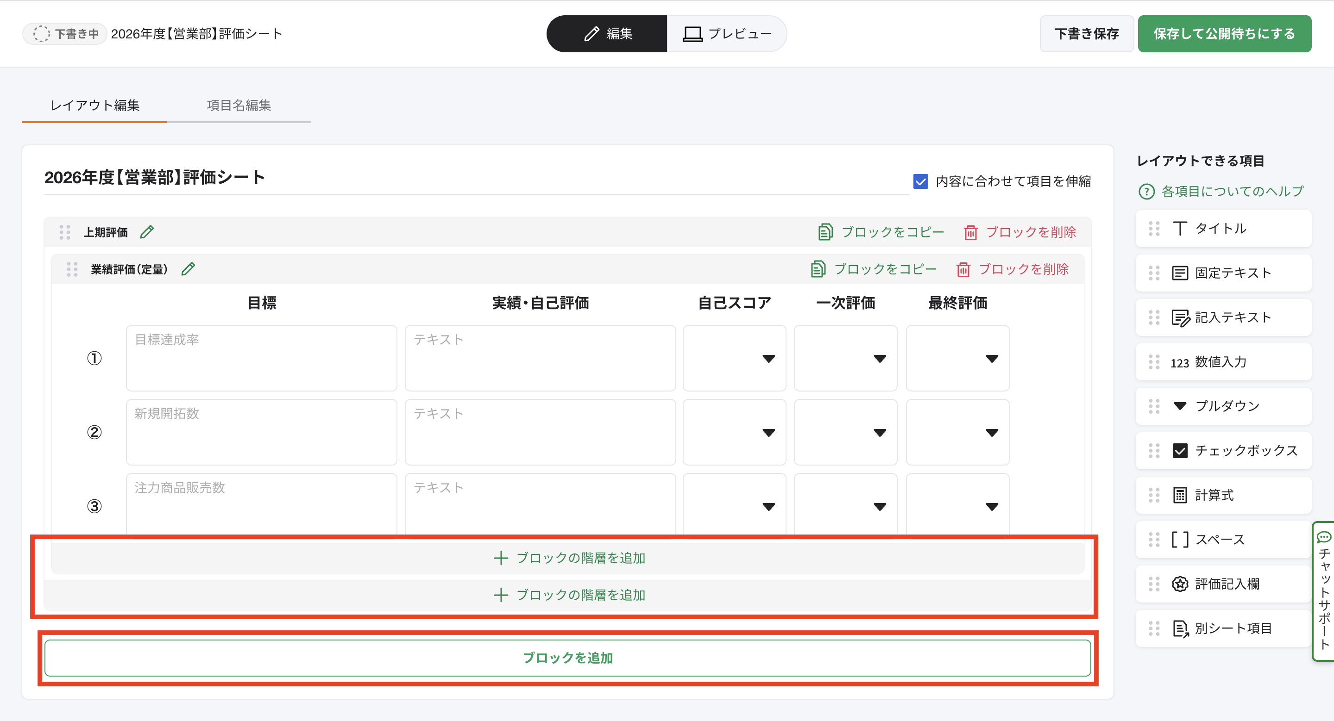Click the ブロックを追加 button
The width and height of the screenshot is (1334, 721).
click(567, 658)
